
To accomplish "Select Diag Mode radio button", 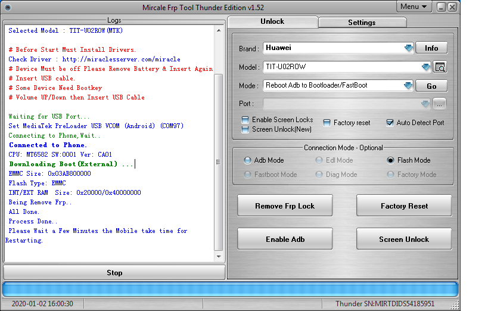I will click(x=319, y=175).
